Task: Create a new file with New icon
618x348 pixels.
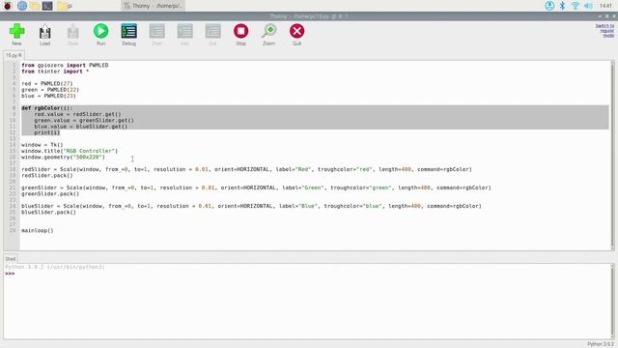Action: (16, 35)
